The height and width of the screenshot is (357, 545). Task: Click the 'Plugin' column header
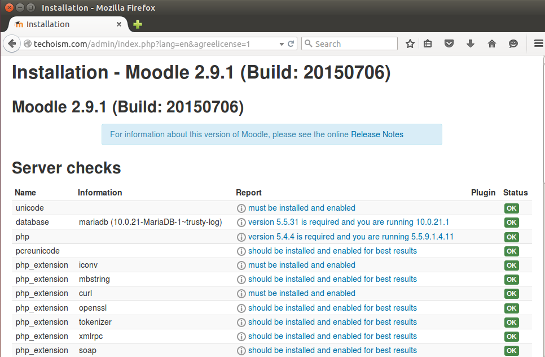pos(483,193)
